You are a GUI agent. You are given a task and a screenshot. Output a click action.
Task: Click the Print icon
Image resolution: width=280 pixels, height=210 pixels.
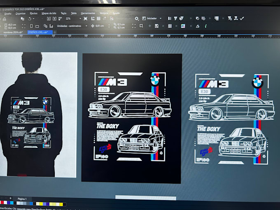(5, 19)
